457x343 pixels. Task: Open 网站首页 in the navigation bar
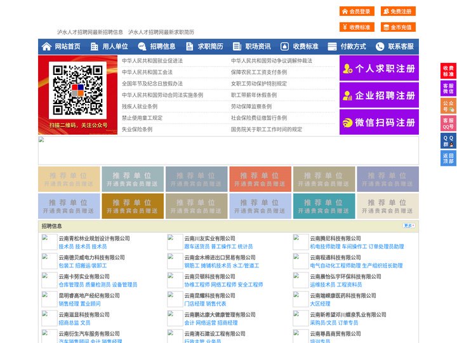click(x=67, y=46)
